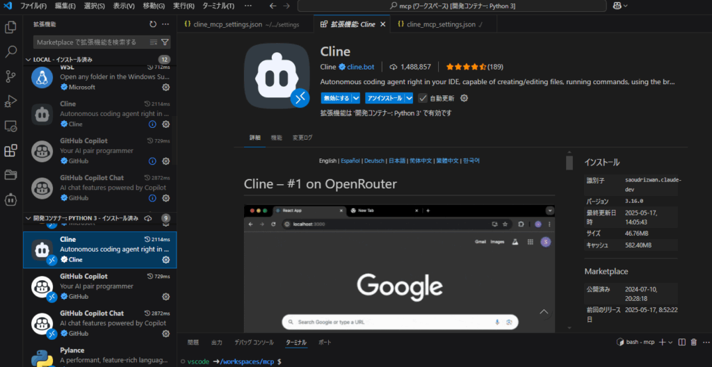This screenshot has height=367, width=712.
Task: Open dropdown arrow next to uninstall button
Action: coord(409,98)
